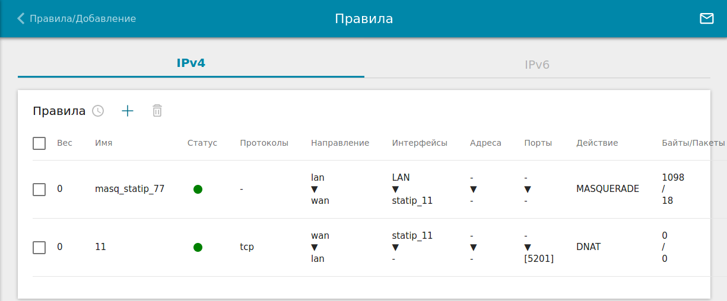Image resolution: width=727 pixels, height=301 pixels.
Task: Click green status dot of rule 11
Action: [198, 247]
